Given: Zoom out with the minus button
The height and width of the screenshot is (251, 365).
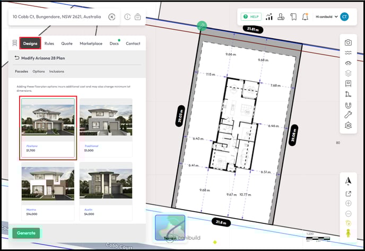Looking at the screenshot, I should (x=348, y=213).
